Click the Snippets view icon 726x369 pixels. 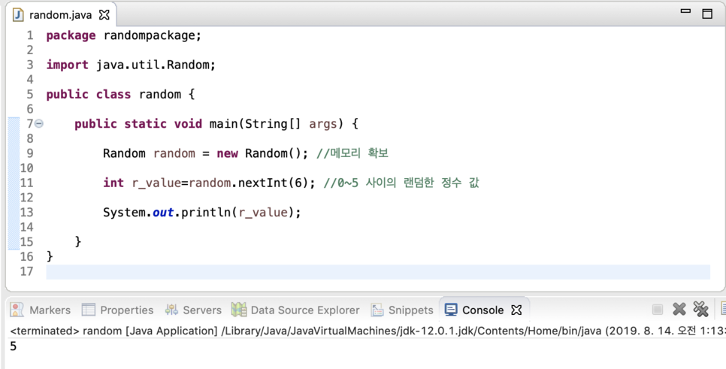click(x=377, y=310)
